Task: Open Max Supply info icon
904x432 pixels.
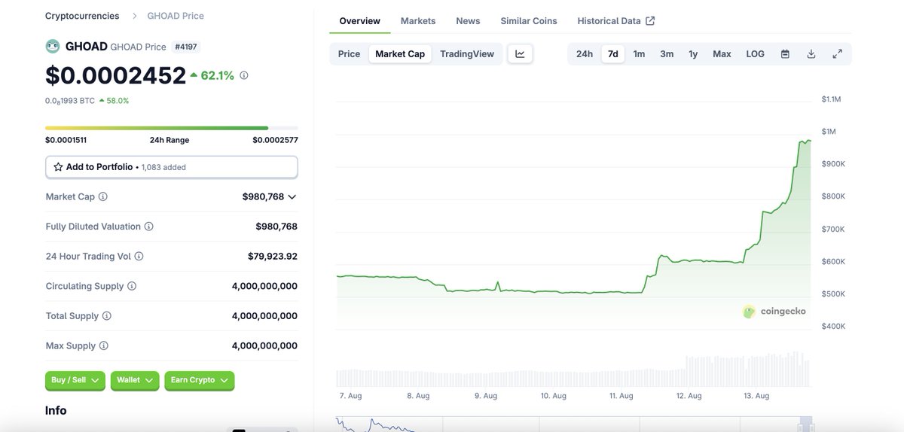Action: click(x=104, y=346)
